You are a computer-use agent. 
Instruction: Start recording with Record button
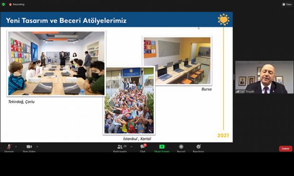(181, 147)
